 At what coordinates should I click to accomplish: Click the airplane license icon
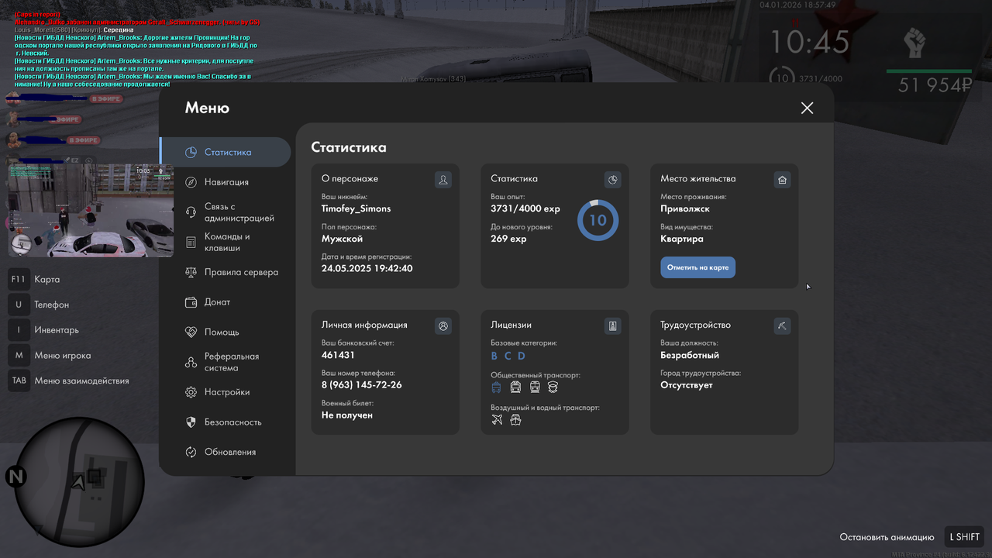497,419
